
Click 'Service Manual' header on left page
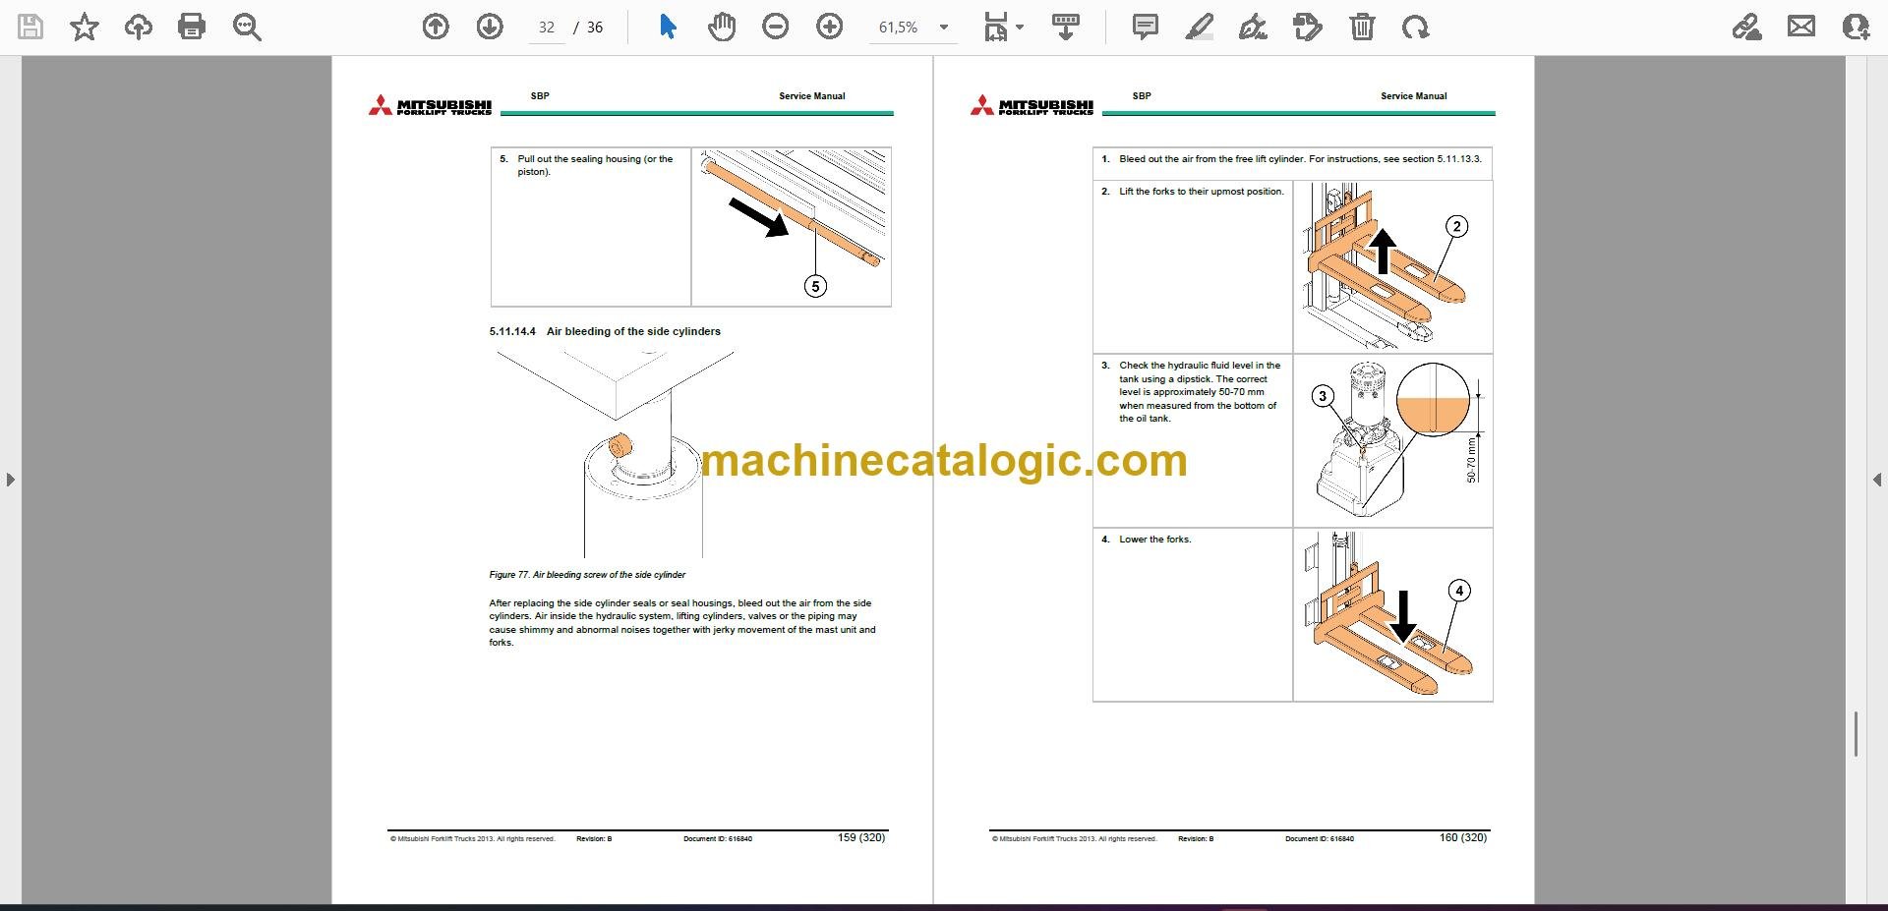(812, 96)
